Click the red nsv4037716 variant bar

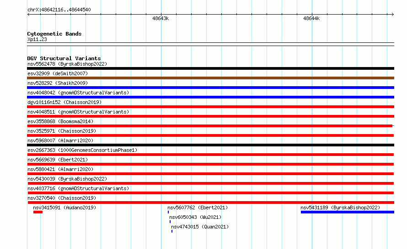[210, 193]
